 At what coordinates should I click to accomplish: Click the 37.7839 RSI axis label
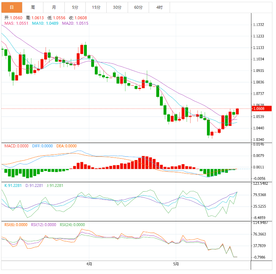pos(259,246)
